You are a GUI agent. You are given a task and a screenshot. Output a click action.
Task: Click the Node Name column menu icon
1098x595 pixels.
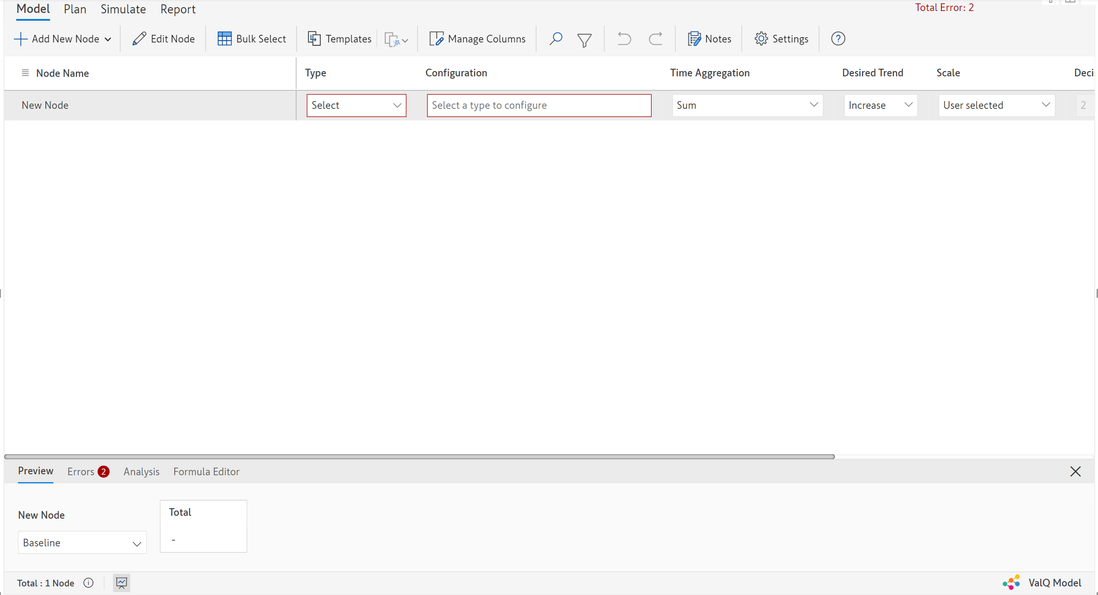point(25,73)
